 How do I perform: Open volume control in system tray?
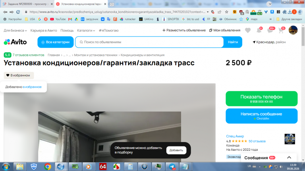[281, 167]
